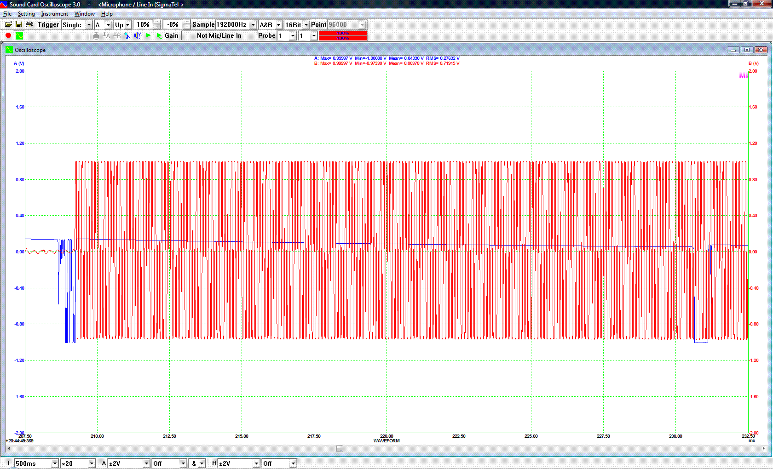Image resolution: width=773 pixels, height=469 pixels.
Task: Click the green play arrow icon
Action: pos(148,35)
